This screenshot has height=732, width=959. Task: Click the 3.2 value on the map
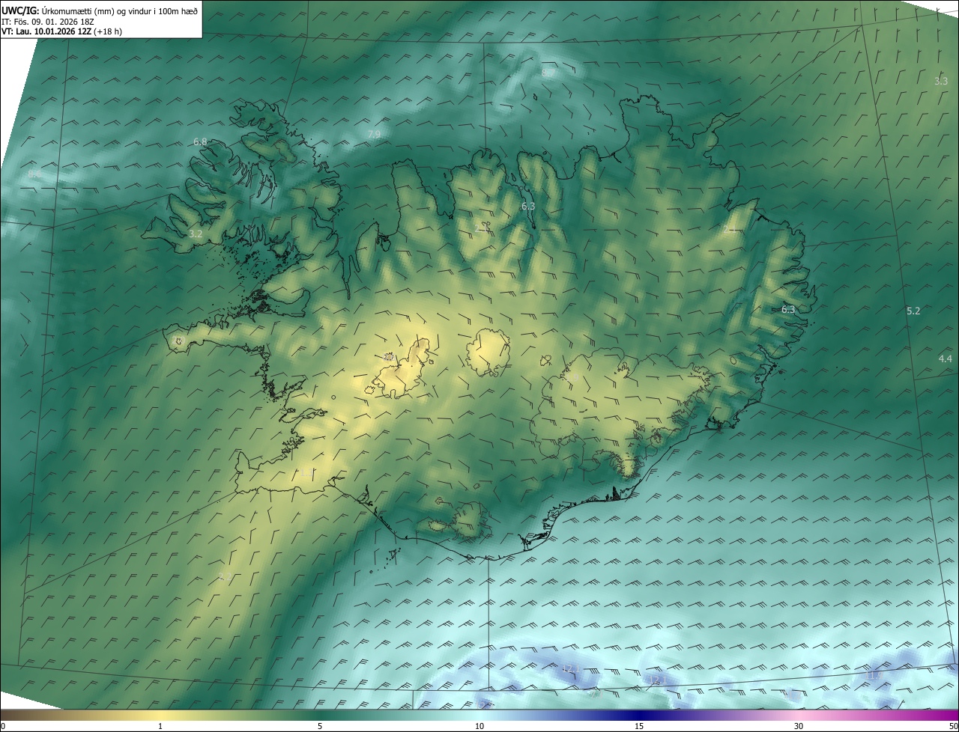click(x=196, y=234)
